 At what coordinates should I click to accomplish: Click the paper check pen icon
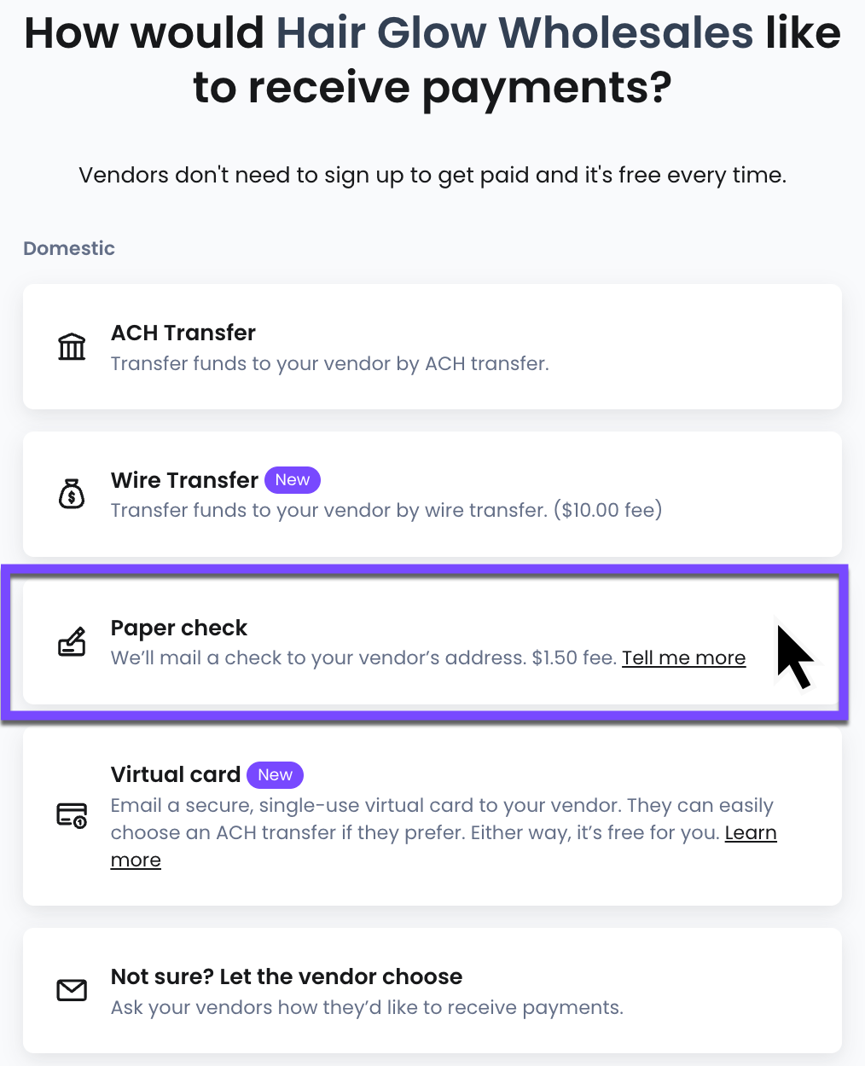72,641
